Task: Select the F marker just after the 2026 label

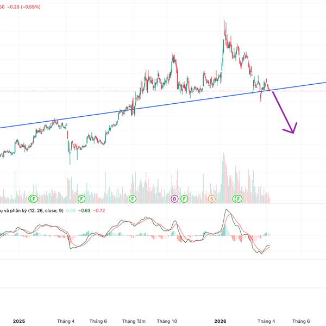Action: [x=239, y=199]
